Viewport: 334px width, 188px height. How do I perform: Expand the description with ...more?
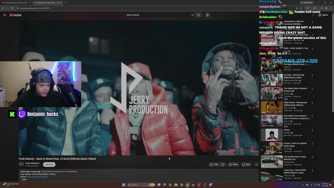(x=23, y=179)
